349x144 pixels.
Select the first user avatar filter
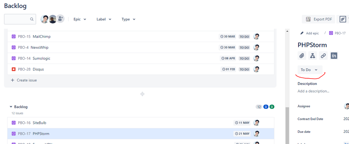pos(44,19)
